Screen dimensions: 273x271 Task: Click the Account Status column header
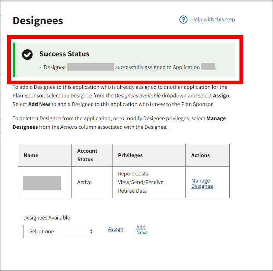click(x=87, y=155)
